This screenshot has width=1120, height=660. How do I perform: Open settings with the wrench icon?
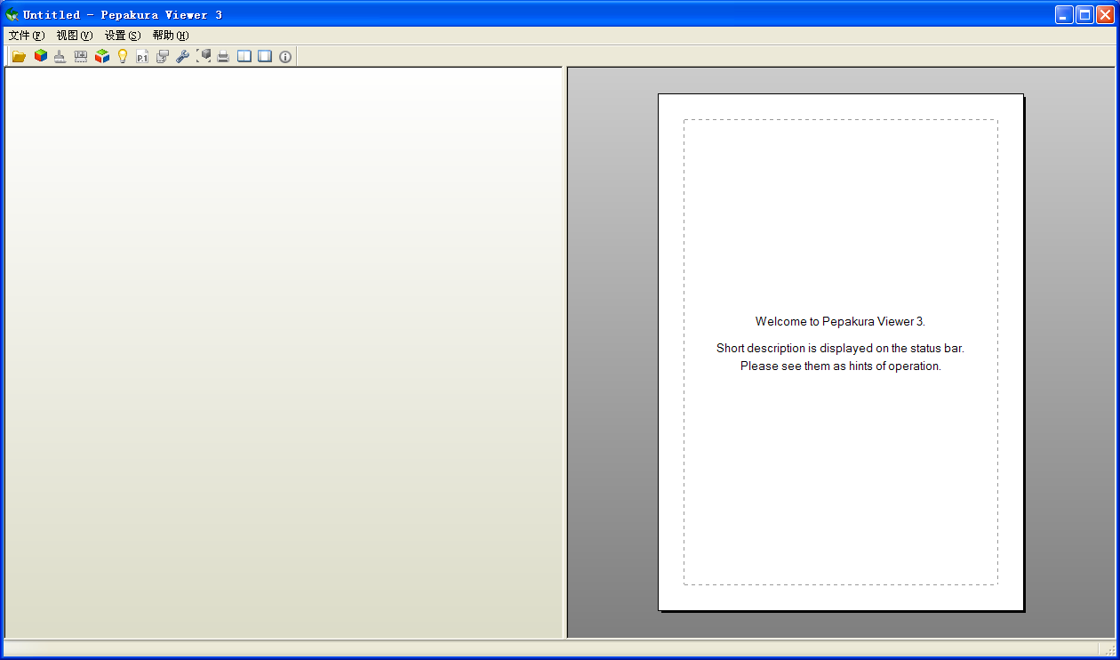coord(183,56)
